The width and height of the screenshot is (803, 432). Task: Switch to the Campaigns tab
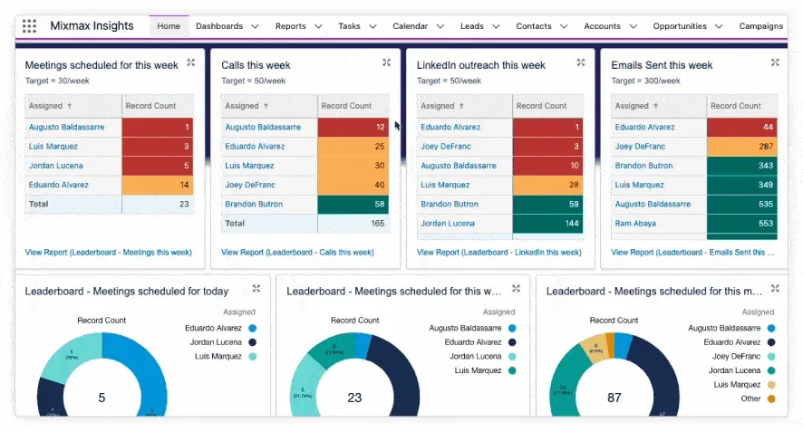tap(761, 26)
